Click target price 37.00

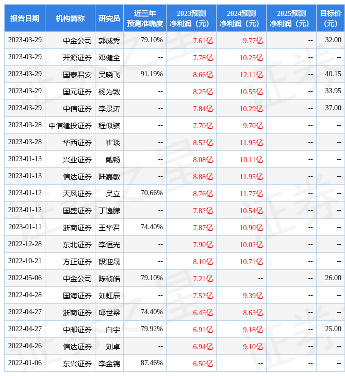(333, 108)
